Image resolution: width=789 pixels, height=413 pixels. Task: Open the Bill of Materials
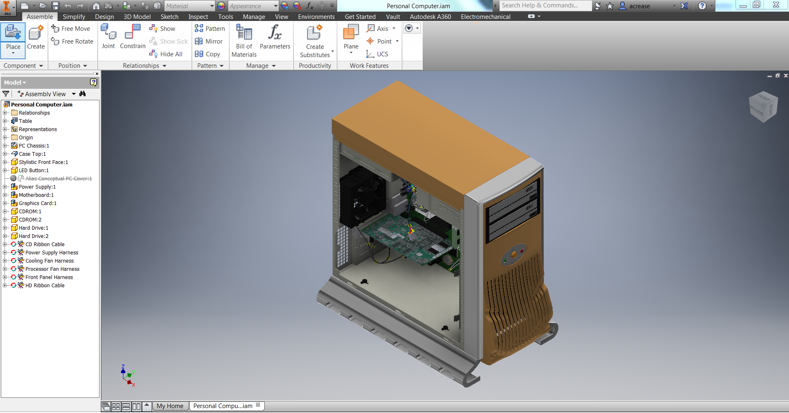pos(243,40)
